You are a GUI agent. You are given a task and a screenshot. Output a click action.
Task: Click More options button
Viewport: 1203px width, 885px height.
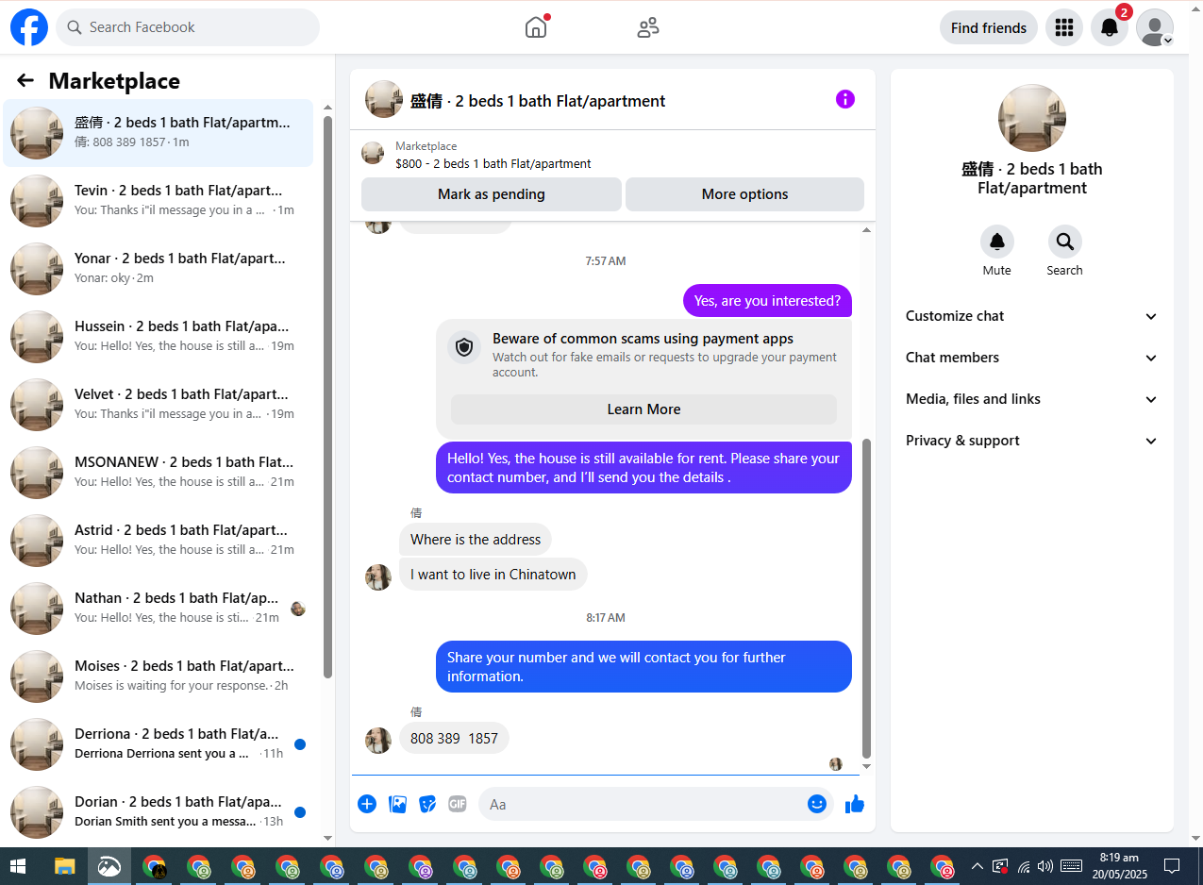pyautogui.click(x=744, y=194)
